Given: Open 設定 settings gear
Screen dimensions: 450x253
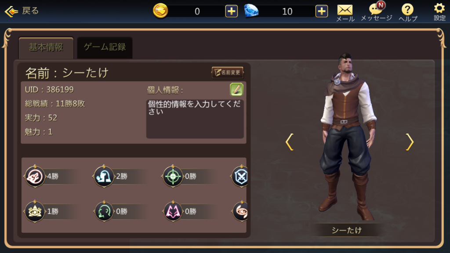Looking at the screenshot, I should coord(439,12).
